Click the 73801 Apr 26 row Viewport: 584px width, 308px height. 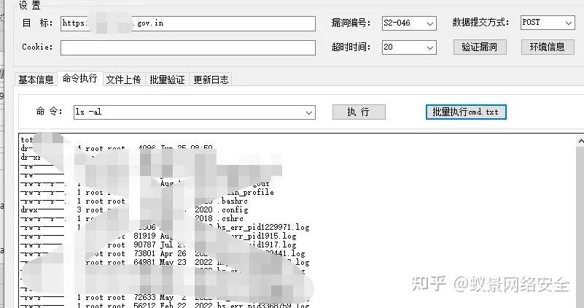pyautogui.click(x=163, y=253)
